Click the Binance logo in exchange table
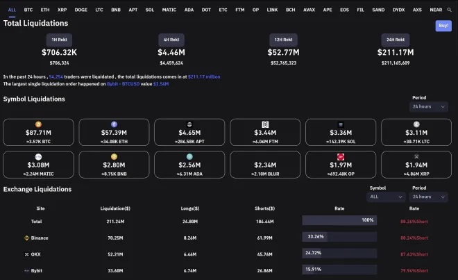The width and height of the screenshot is (458, 280). 26,238
